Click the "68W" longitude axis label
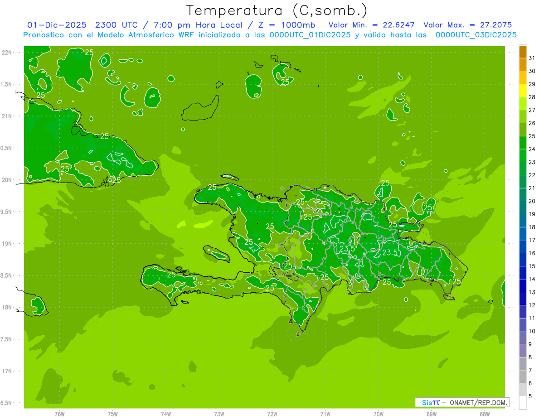Screen dimensions: 544x420 (484, 414)
